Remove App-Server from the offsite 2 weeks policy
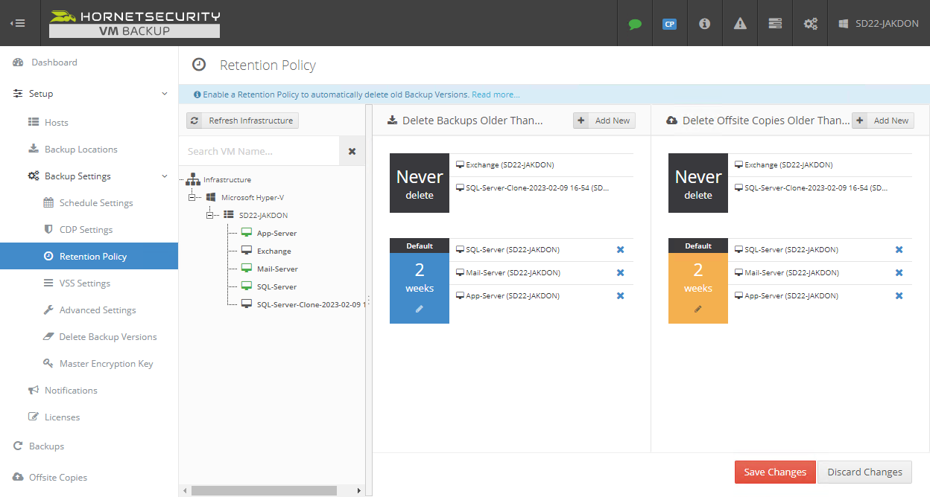This screenshot has width=930, height=497. pyautogui.click(x=899, y=296)
